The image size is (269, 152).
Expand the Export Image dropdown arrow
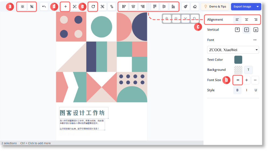pyautogui.click(x=258, y=7)
